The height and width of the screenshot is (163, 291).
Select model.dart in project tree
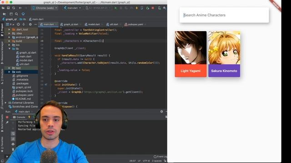click(24, 60)
